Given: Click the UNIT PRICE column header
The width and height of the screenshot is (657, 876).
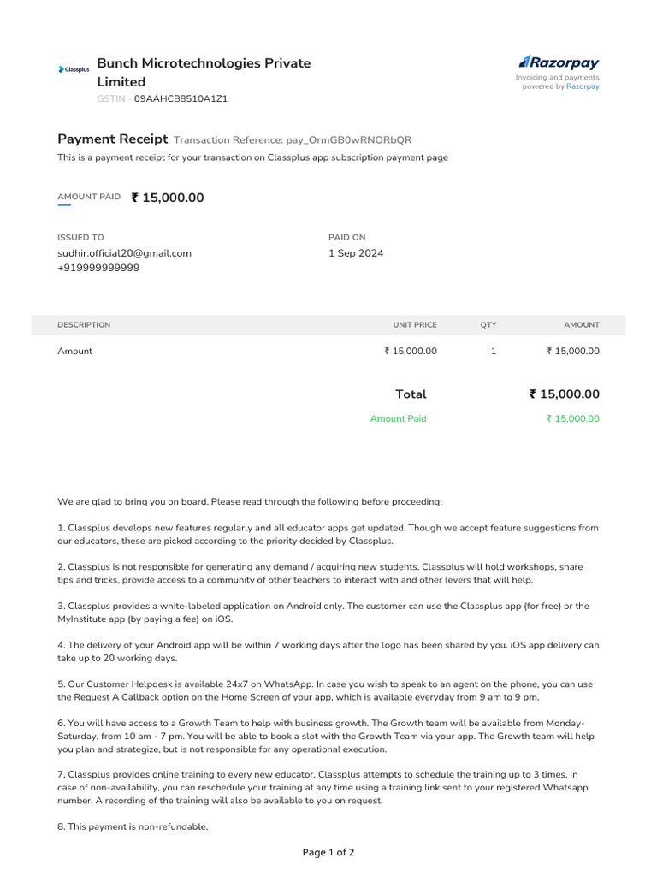Looking at the screenshot, I should pos(414,325).
